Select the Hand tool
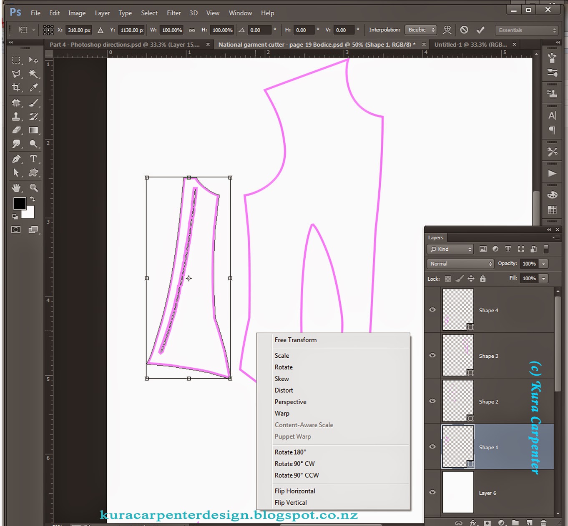 [x=16, y=187]
